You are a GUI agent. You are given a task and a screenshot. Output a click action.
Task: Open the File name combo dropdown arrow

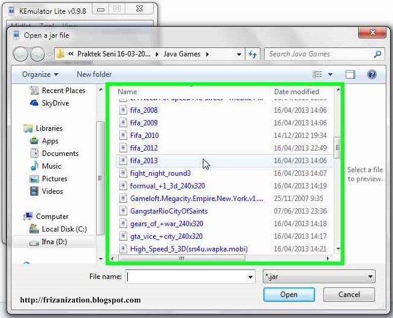coord(250,277)
